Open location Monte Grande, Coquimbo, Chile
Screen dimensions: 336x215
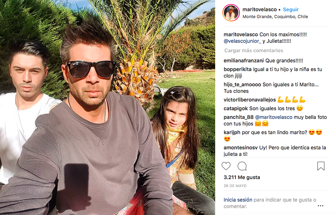[275, 17]
